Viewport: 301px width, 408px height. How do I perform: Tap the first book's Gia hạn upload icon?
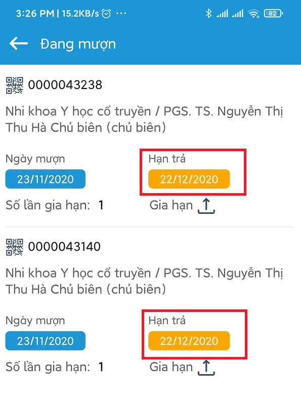coord(206,206)
